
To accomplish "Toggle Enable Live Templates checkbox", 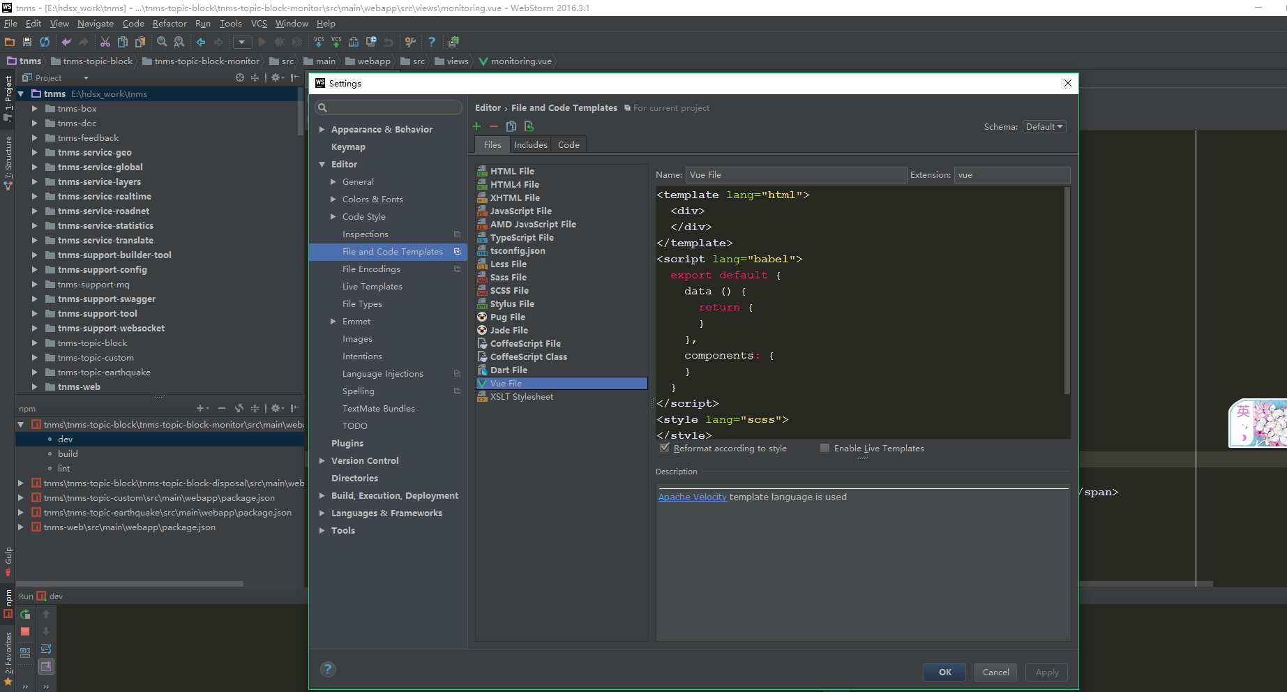I will [825, 448].
